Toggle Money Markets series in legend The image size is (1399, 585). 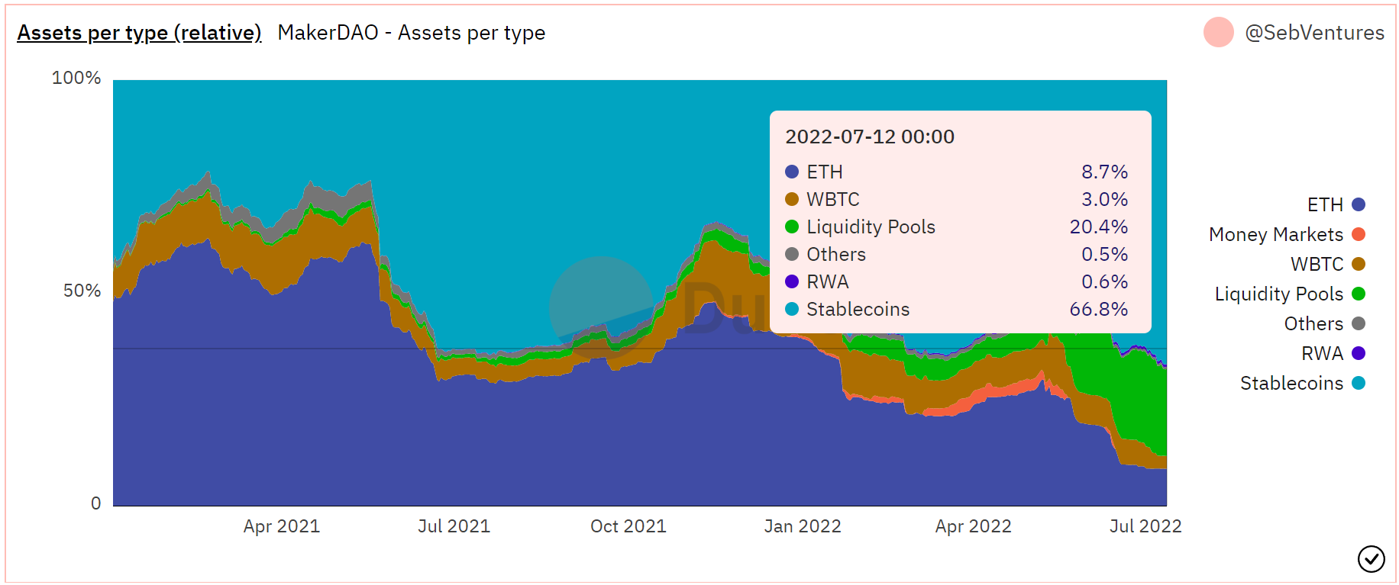(x=1275, y=235)
